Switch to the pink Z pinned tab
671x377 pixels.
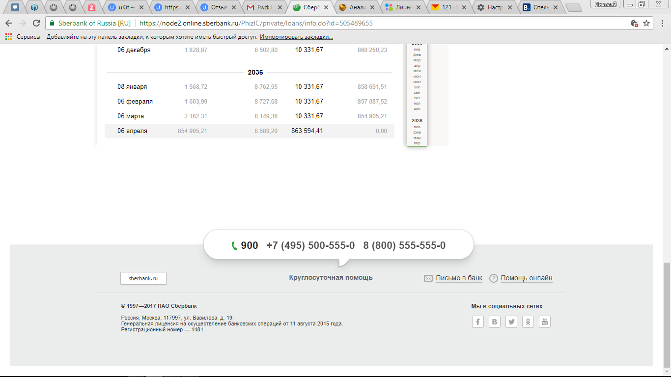pyautogui.click(x=91, y=7)
